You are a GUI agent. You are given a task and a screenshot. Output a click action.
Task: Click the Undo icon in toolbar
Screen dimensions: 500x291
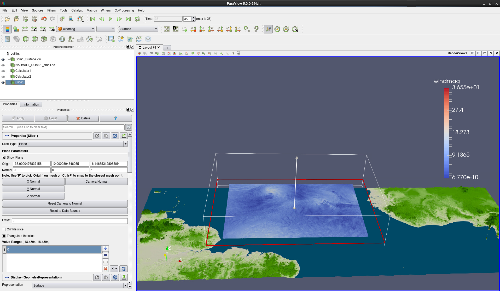(x=44, y=19)
